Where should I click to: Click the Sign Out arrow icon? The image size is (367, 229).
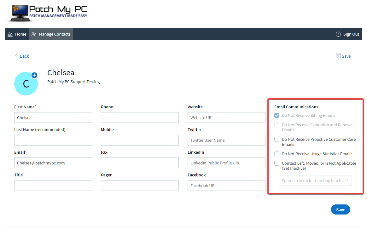(338, 34)
